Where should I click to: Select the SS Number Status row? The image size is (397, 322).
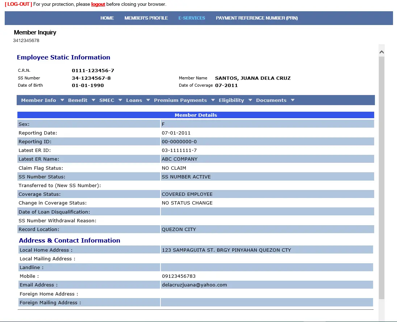196,177
